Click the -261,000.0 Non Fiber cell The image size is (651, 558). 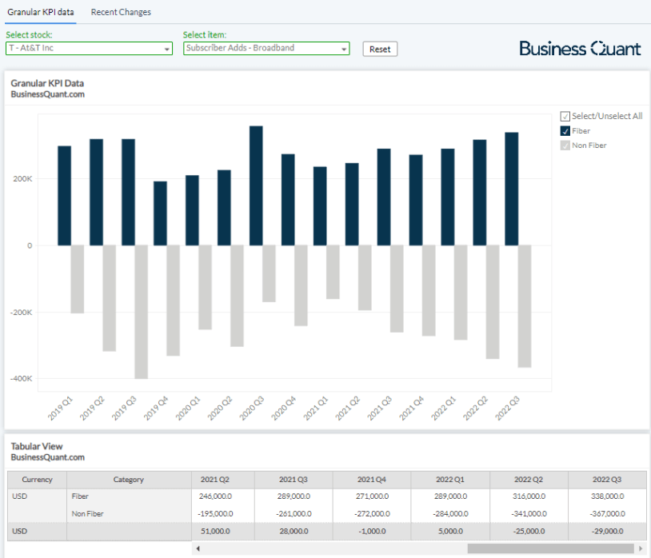pos(294,513)
